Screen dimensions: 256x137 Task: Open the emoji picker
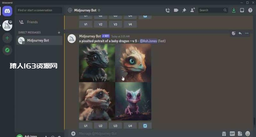click(248, 133)
